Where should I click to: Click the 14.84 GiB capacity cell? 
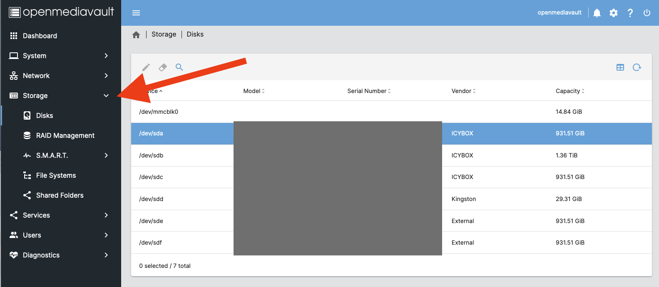tap(569, 112)
